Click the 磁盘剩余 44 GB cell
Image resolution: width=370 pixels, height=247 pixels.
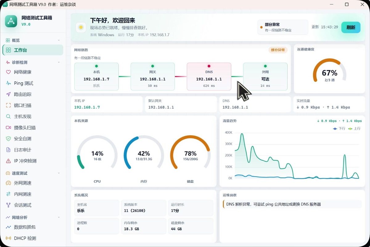[x=191, y=226]
